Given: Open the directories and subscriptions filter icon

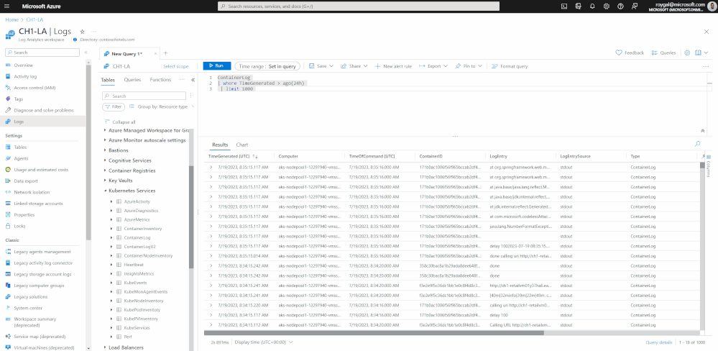Looking at the screenshot, I should pyautogui.click(x=579, y=6).
